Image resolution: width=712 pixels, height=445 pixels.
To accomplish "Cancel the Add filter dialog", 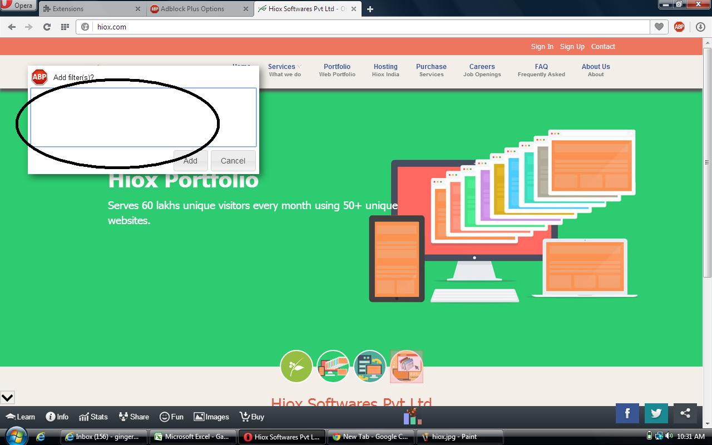I will click(x=233, y=161).
